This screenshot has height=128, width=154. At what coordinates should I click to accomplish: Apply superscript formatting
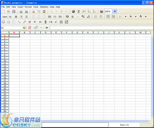click(x=108, y=17)
